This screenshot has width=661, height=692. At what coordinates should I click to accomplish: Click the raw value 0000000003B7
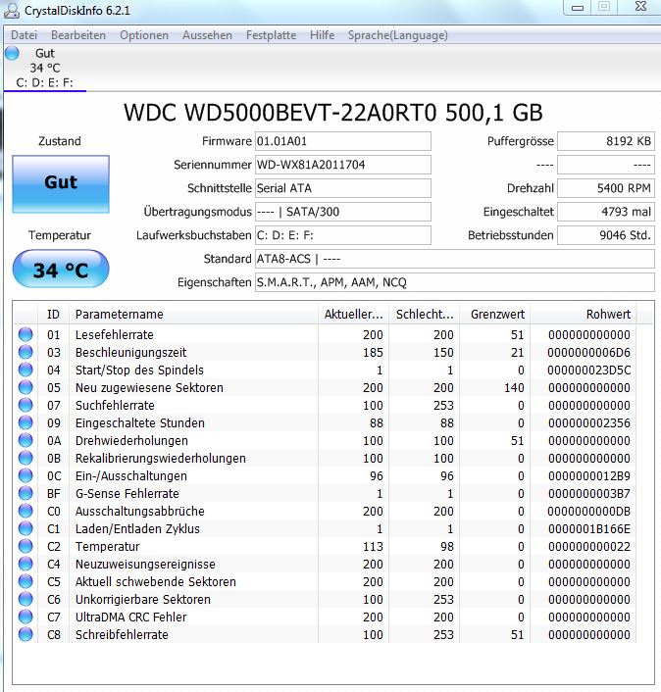coord(588,493)
